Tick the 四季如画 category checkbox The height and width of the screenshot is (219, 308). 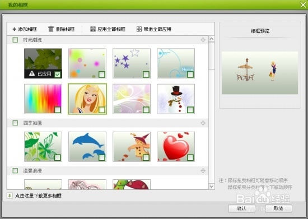[15, 123]
